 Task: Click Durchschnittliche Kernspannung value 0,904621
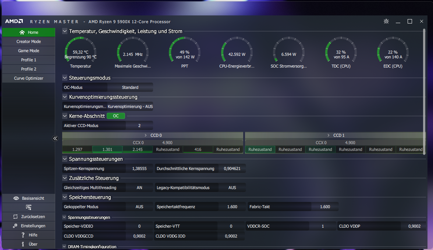tap(232, 169)
